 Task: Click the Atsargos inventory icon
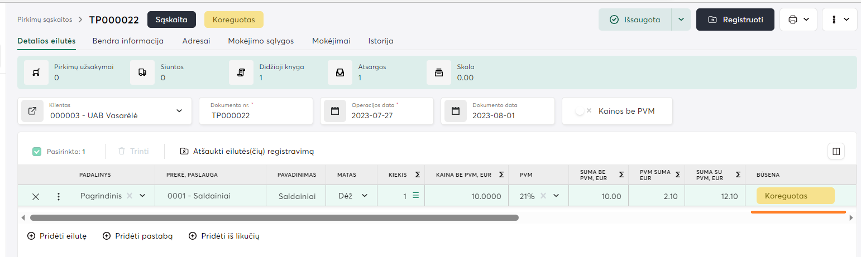(x=339, y=72)
